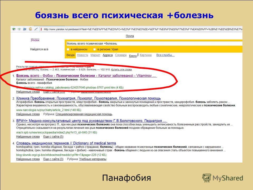The image size is (253, 190).
Task: Click the Yandex logo image
Action: click(35, 40)
